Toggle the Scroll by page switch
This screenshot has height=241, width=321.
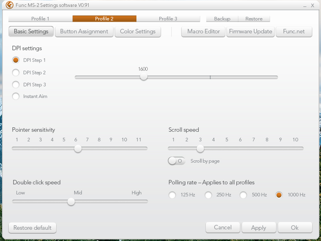177,161
